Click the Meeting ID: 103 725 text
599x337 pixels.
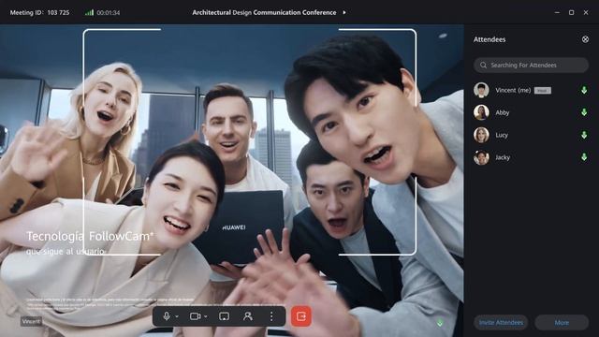[x=39, y=12]
